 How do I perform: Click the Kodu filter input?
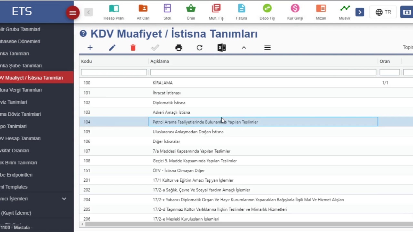(114, 72)
